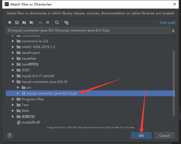Click the file tree vertical scrollbar

tap(174, 83)
